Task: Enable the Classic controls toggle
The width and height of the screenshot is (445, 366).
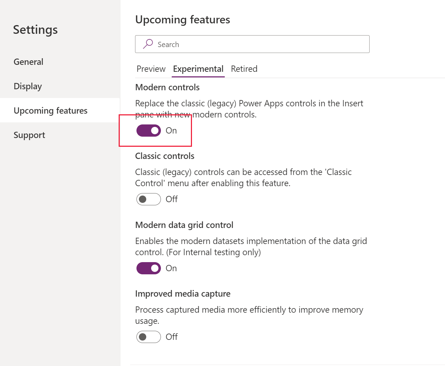Action: tap(149, 199)
